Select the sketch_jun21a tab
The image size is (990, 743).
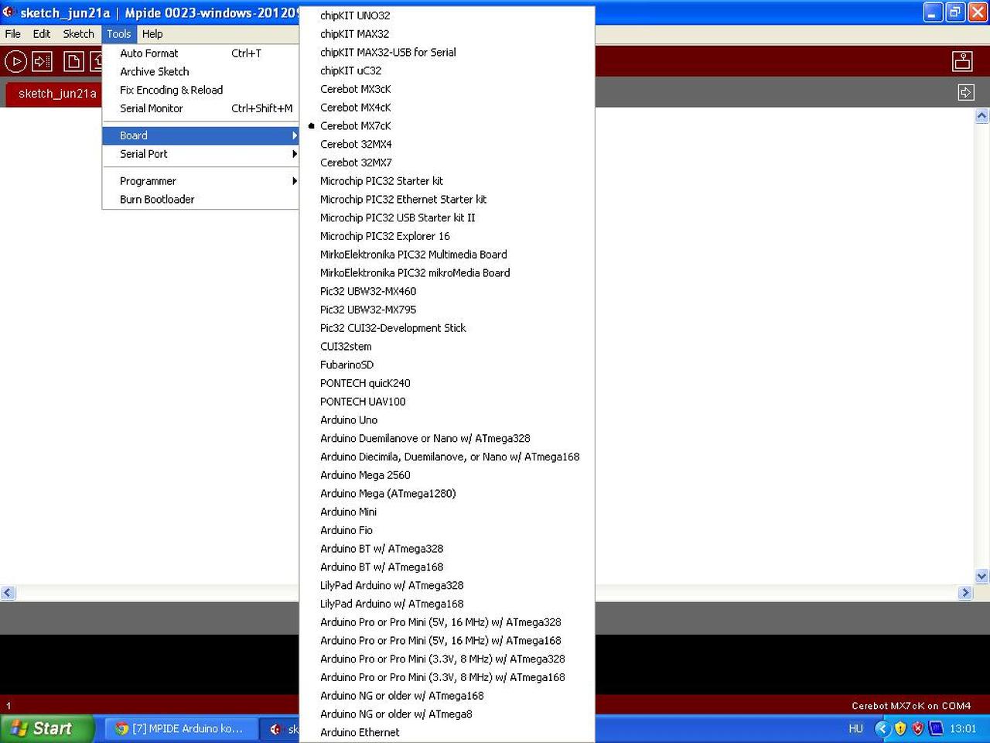coord(57,94)
